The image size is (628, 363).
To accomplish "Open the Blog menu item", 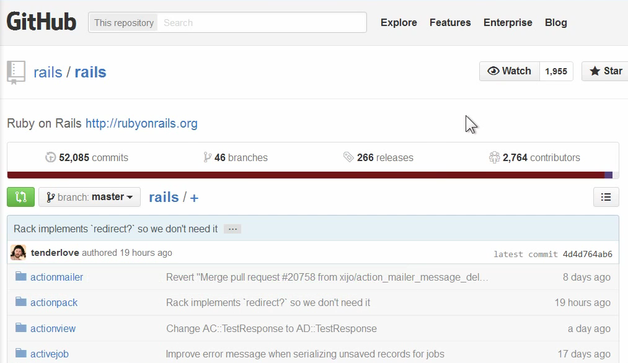I will tap(556, 22).
